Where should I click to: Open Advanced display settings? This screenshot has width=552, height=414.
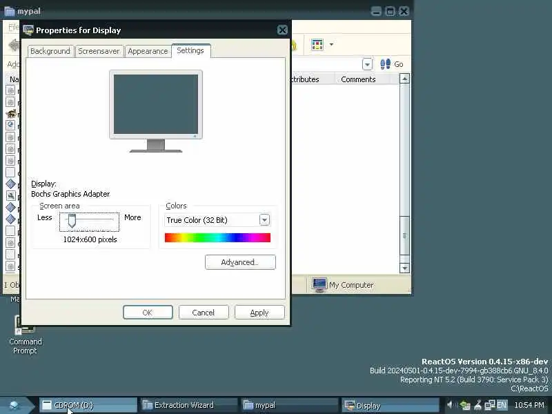[x=240, y=262]
